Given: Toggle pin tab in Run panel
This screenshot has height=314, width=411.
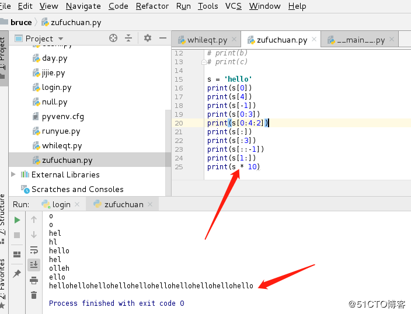Looking at the screenshot, I should 17,274.
